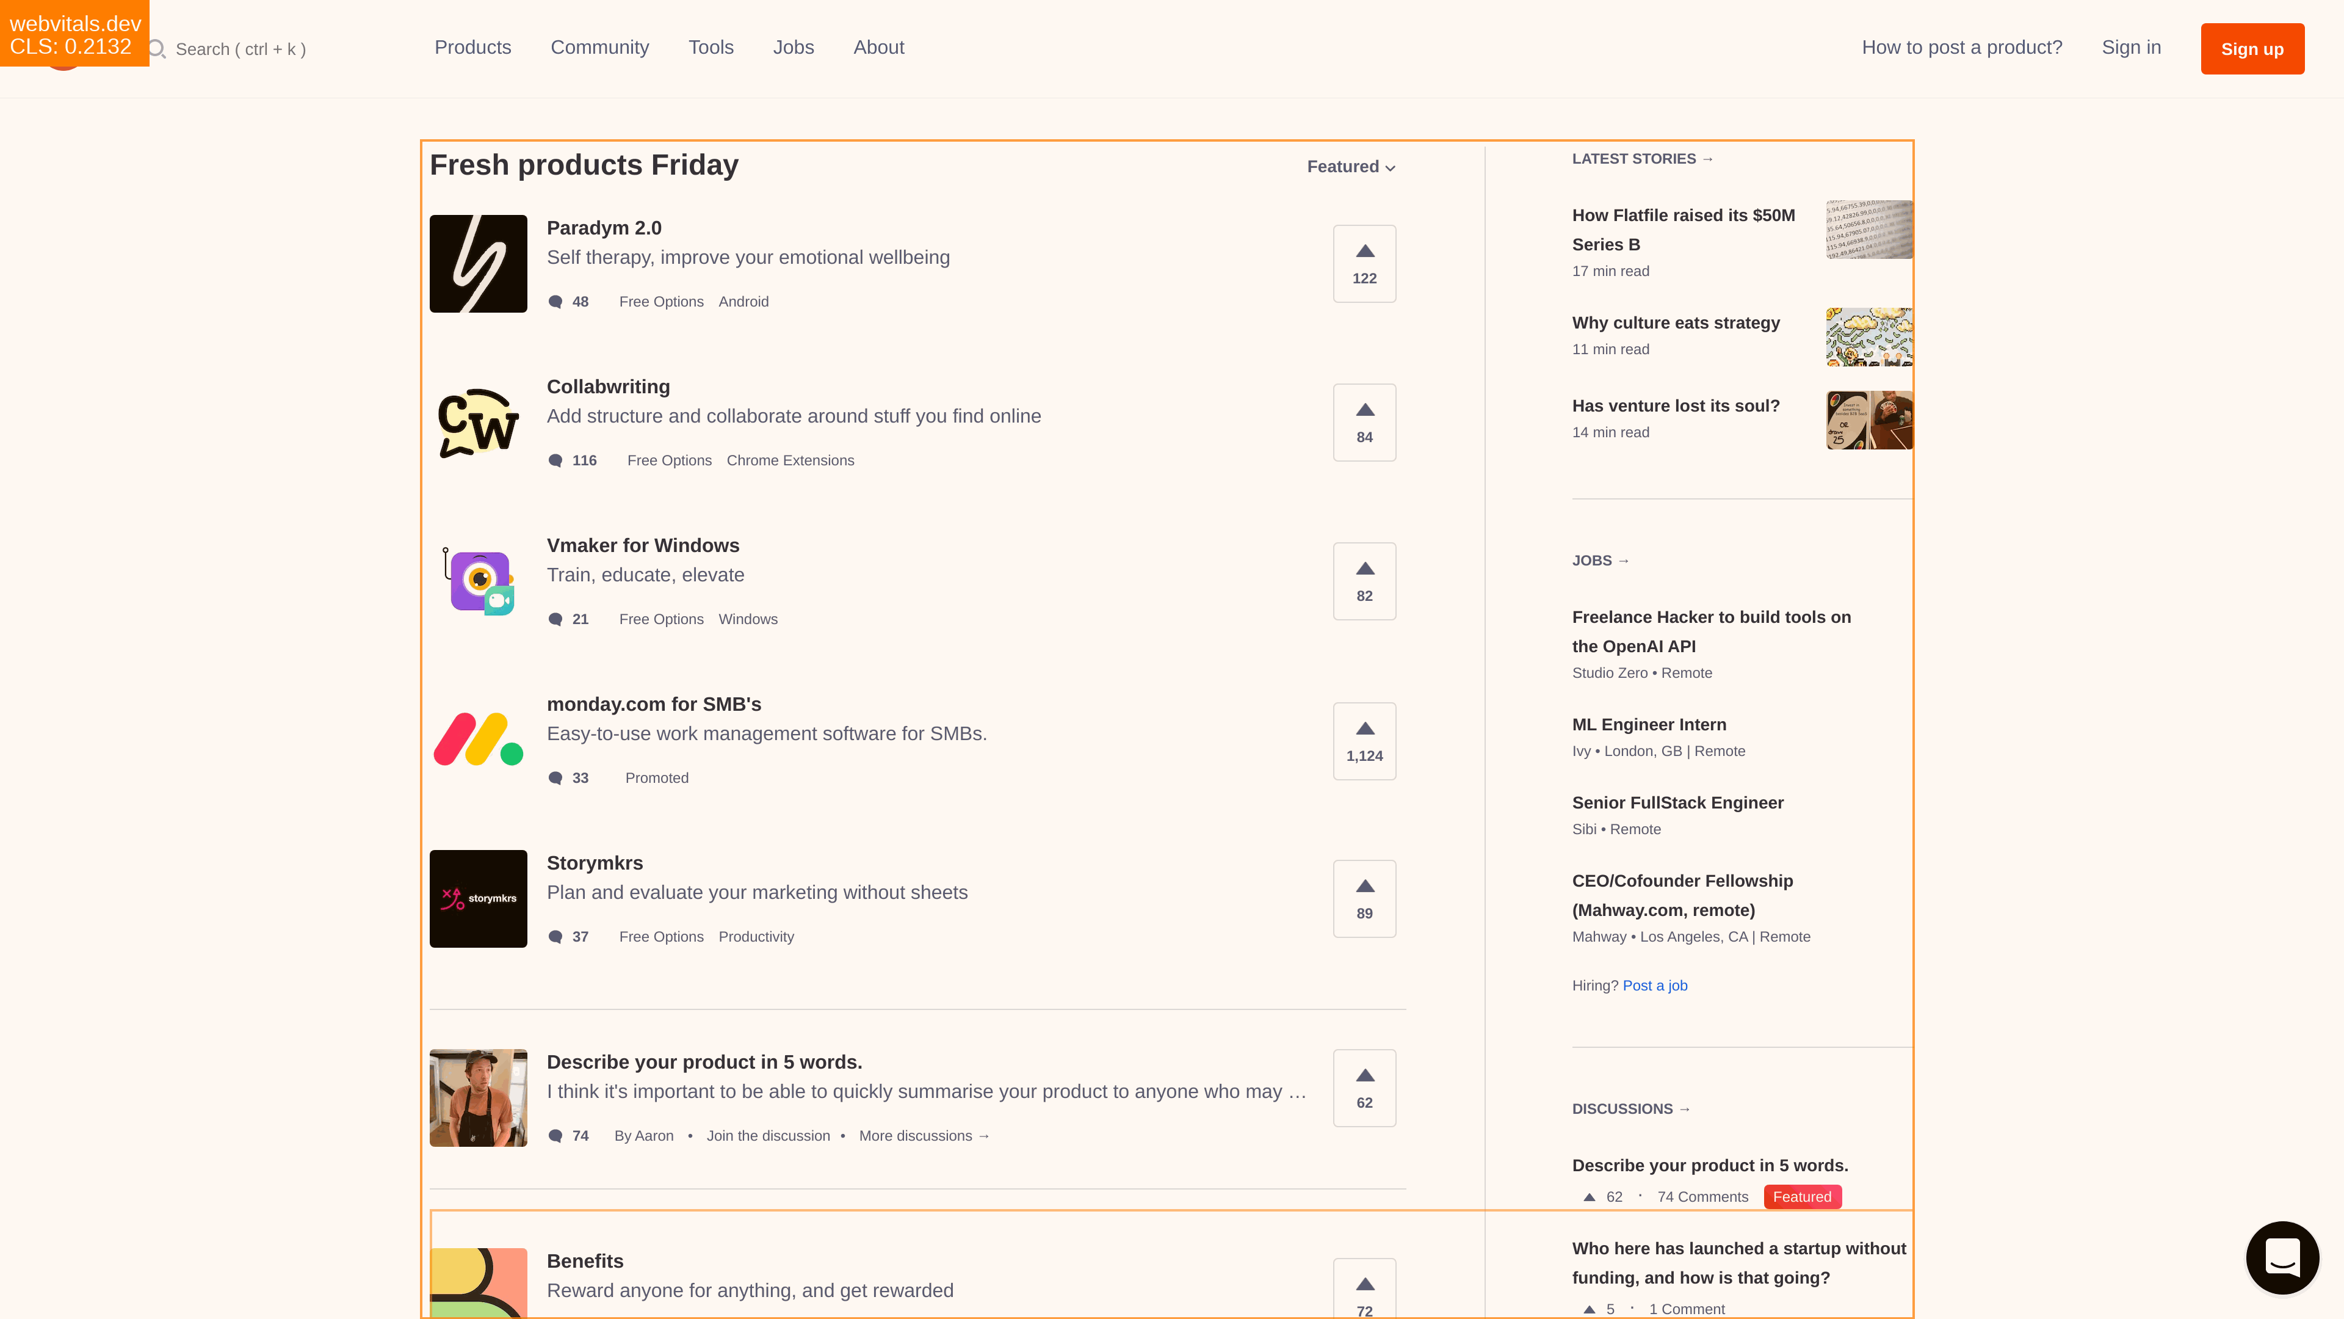
Task: Open Has venture lost its soul? title
Action: pos(1675,406)
